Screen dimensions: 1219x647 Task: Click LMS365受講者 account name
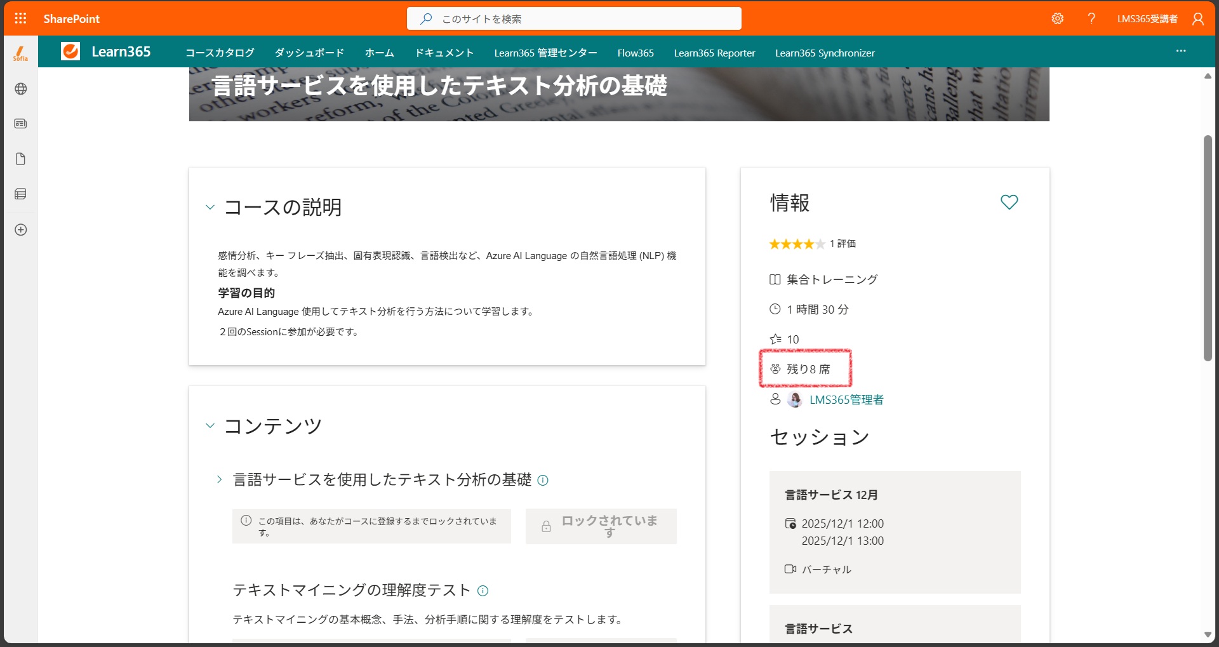1147,19
